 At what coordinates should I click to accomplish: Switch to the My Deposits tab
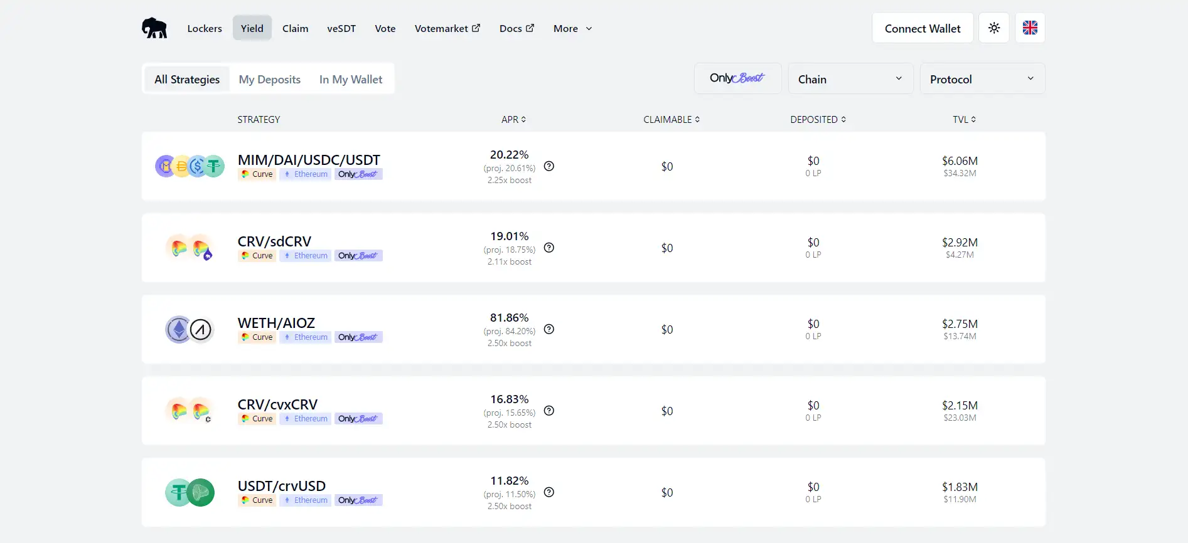(x=269, y=80)
